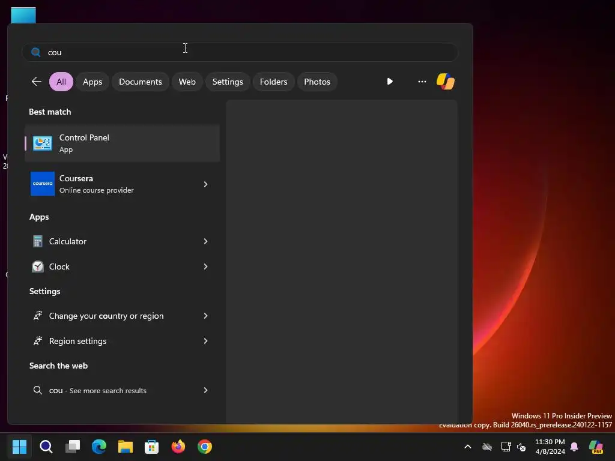Screen dimensions: 615x461
Task: Launch Microsoft Edge from taskbar
Action: (99, 447)
